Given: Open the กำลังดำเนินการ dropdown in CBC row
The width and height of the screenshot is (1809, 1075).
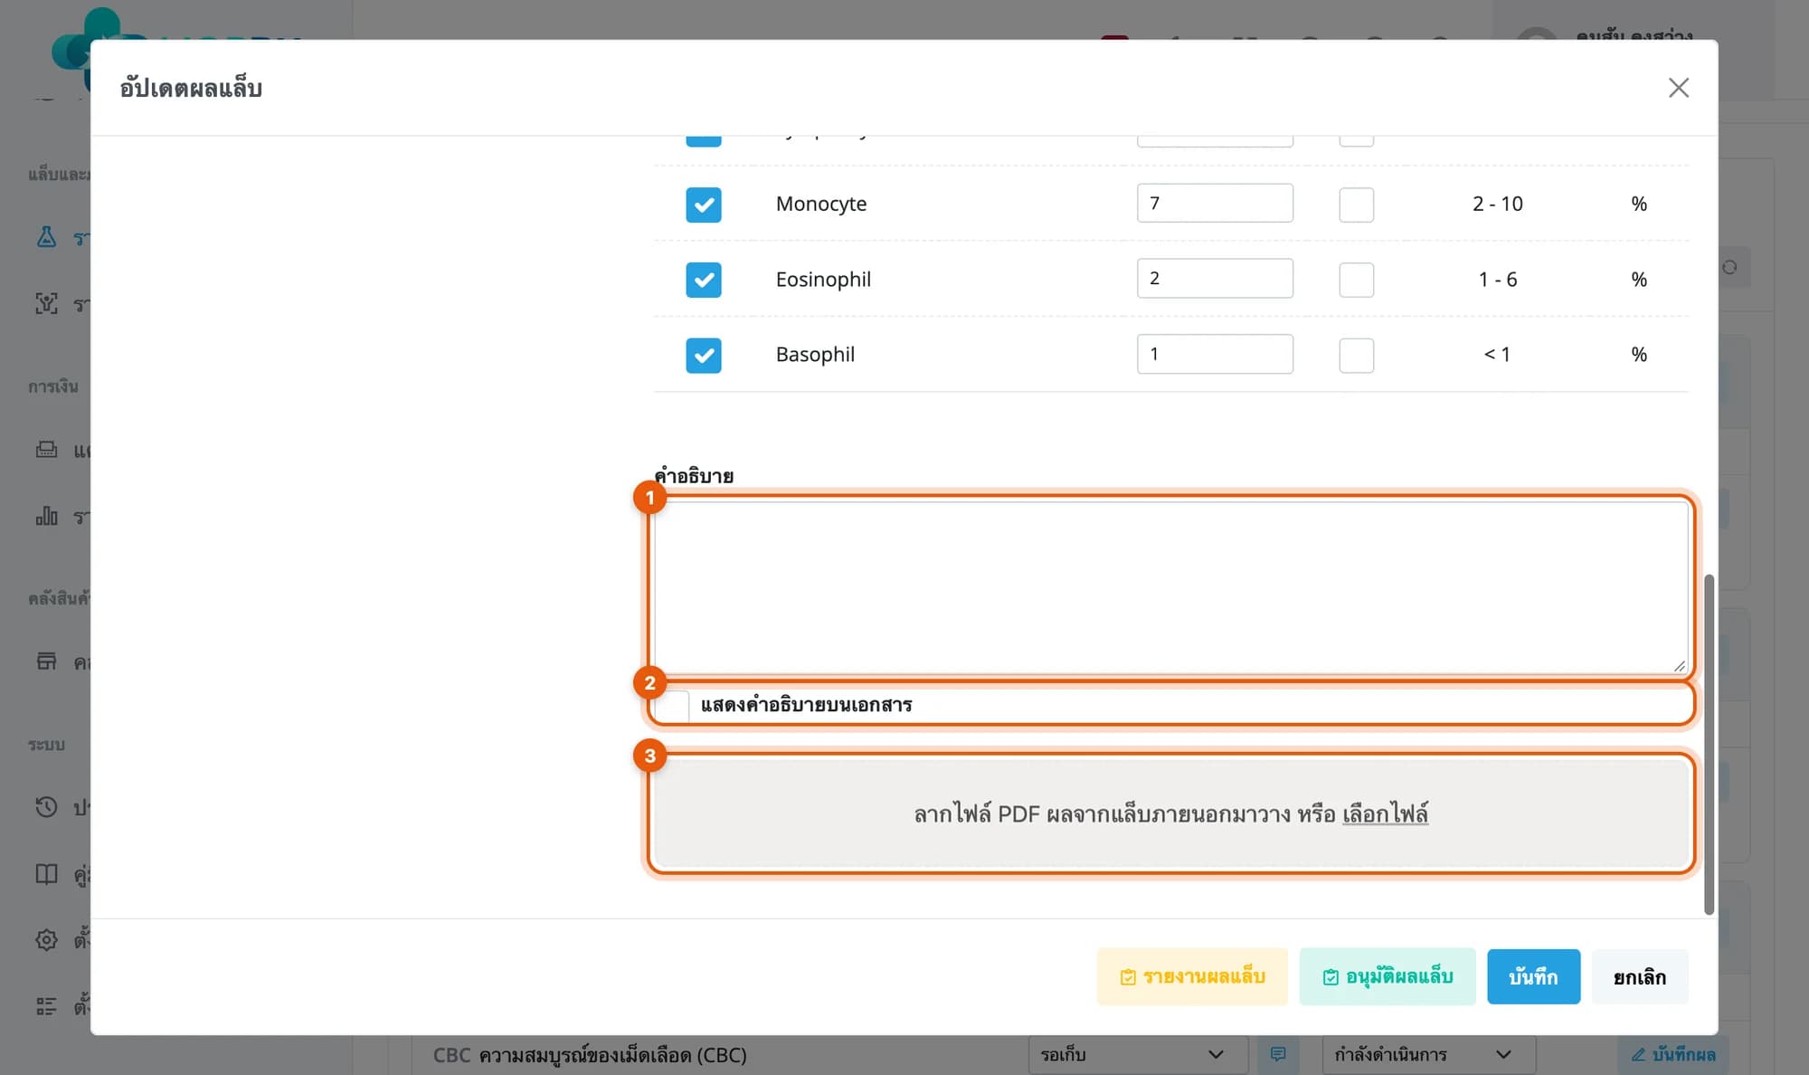Looking at the screenshot, I should 1428,1055.
